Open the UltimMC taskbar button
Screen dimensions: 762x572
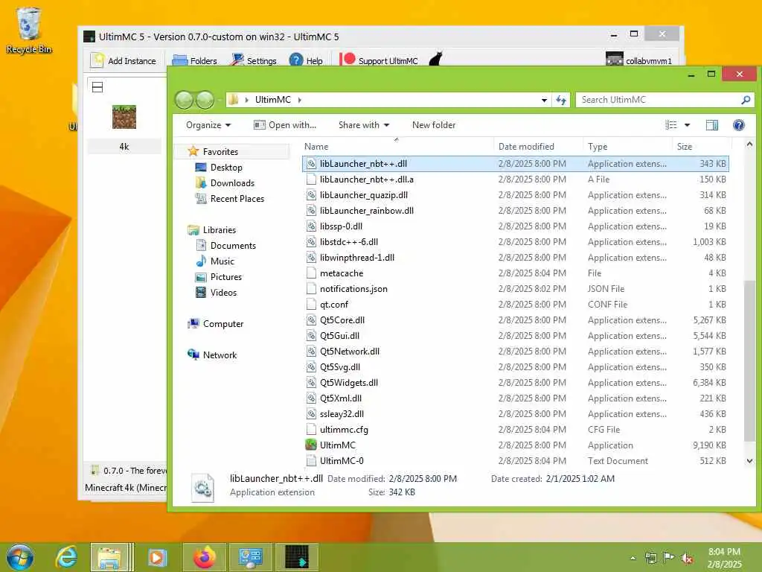[x=297, y=557]
